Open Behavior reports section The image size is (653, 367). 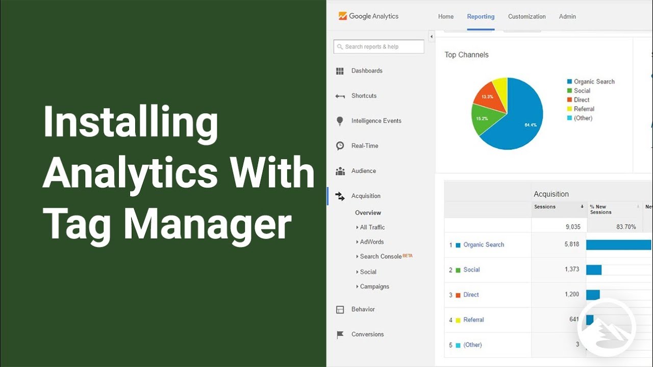[x=363, y=309]
